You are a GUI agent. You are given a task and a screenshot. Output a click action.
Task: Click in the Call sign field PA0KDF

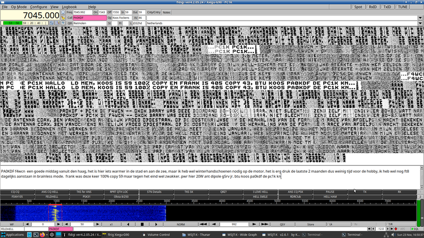[89, 18]
